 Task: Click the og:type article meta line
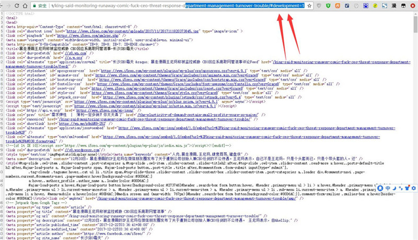(x=49, y=207)
